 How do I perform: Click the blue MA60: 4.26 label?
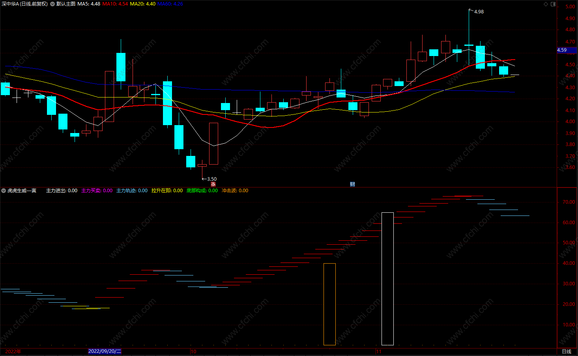coord(170,4)
